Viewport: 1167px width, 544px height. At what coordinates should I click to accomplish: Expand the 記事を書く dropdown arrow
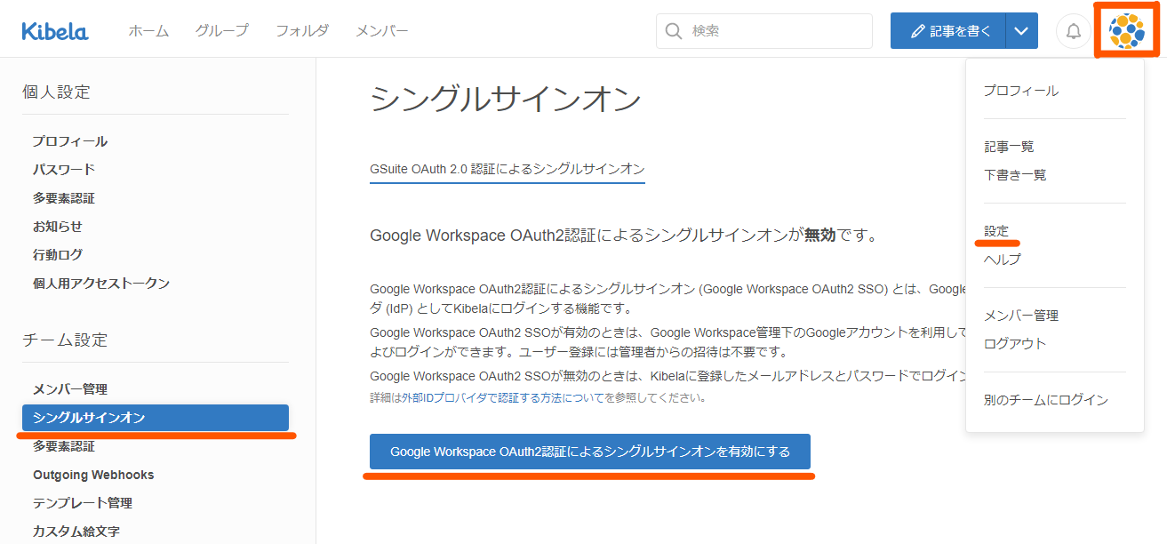[x=1021, y=31]
